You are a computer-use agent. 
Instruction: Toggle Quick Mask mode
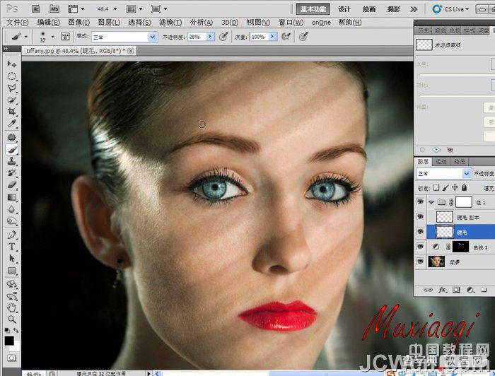pos(12,358)
